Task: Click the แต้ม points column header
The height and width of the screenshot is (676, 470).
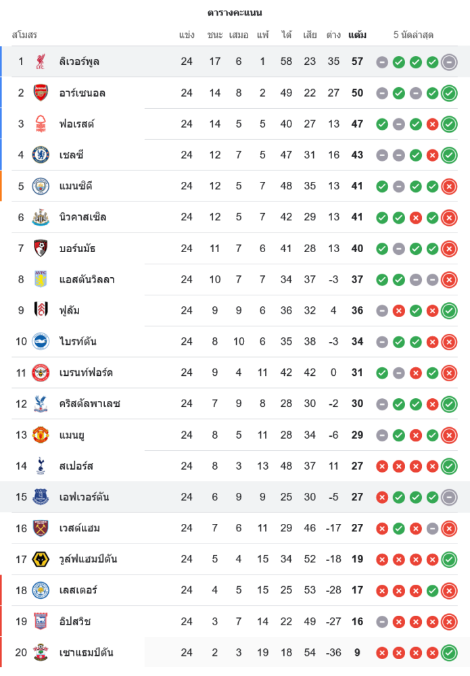Action: pyautogui.click(x=357, y=34)
